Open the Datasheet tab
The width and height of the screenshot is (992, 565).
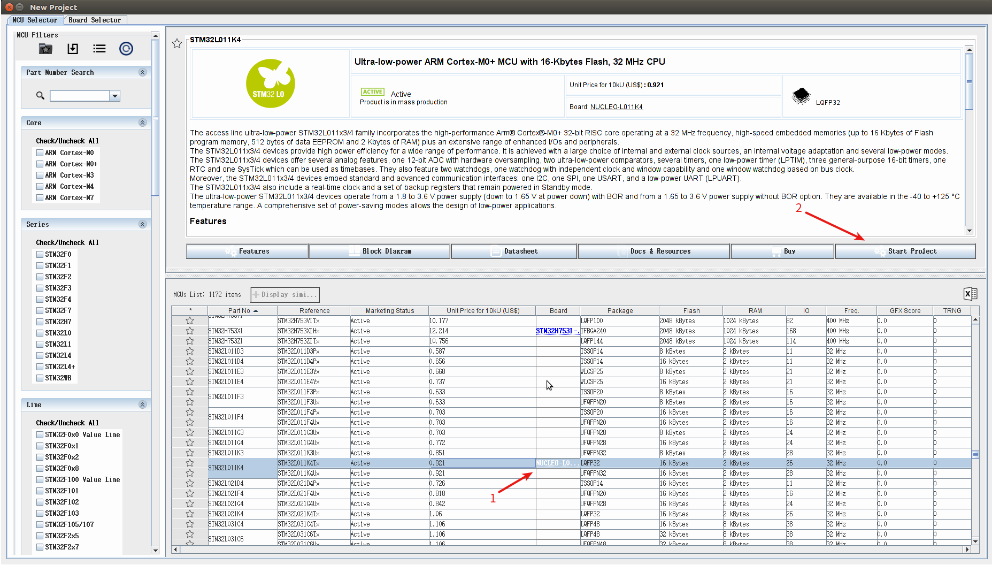[x=514, y=251]
